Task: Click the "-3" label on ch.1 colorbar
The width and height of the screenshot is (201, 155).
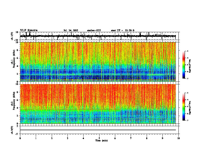Action: point(187,51)
